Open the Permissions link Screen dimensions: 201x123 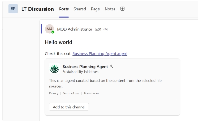[x=91, y=93]
